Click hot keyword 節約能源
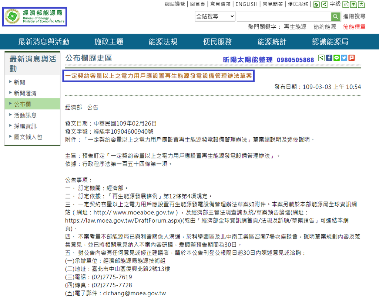Viewport: 379px width, 299px height. pyautogui.click(x=325, y=27)
